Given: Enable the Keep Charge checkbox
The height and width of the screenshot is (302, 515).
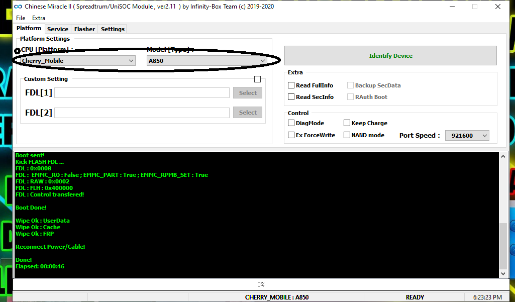Looking at the screenshot, I should pyautogui.click(x=347, y=123).
